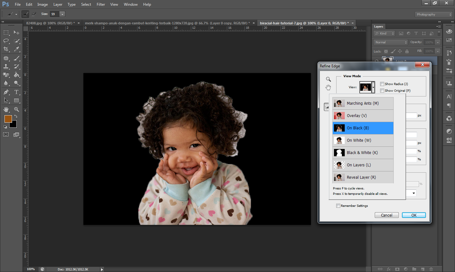Enable Show Original (P)

point(382,91)
